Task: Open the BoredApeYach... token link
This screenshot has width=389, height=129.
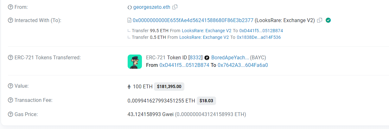Action: pyautogui.click(x=230, y=58)
